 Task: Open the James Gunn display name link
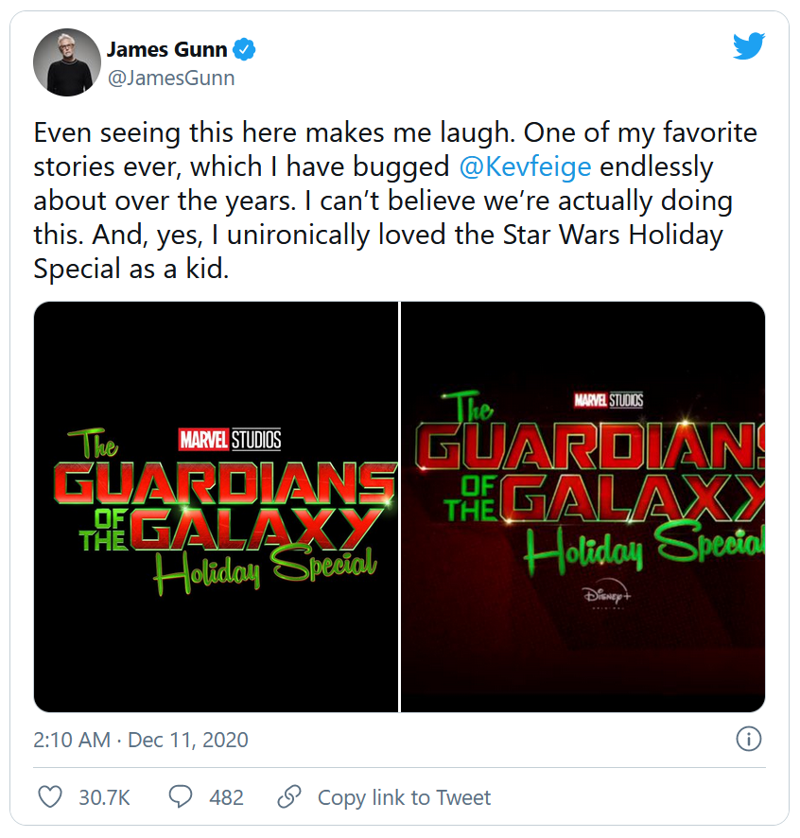pos(167,49)
